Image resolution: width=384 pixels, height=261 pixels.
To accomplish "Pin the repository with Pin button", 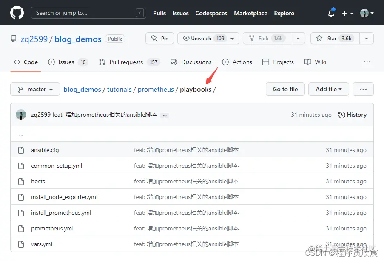I will 159,38.
